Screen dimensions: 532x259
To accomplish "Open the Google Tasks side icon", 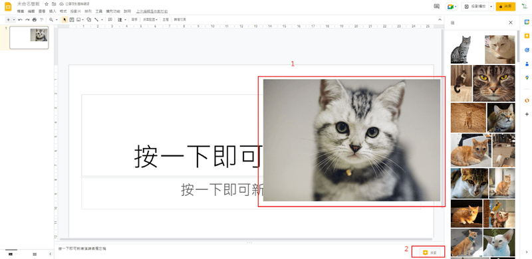I will click(527, 50).
